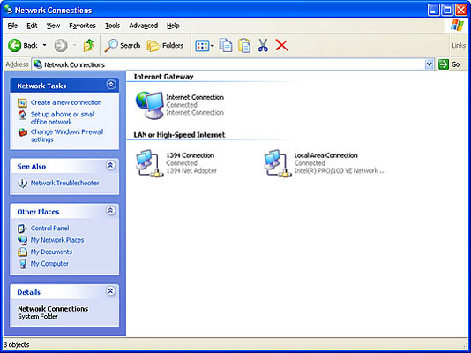Image resolution: width=471 pixels, height=353 pixels.
Task: Click the red Delete X icon
Action: coord(281,46)
